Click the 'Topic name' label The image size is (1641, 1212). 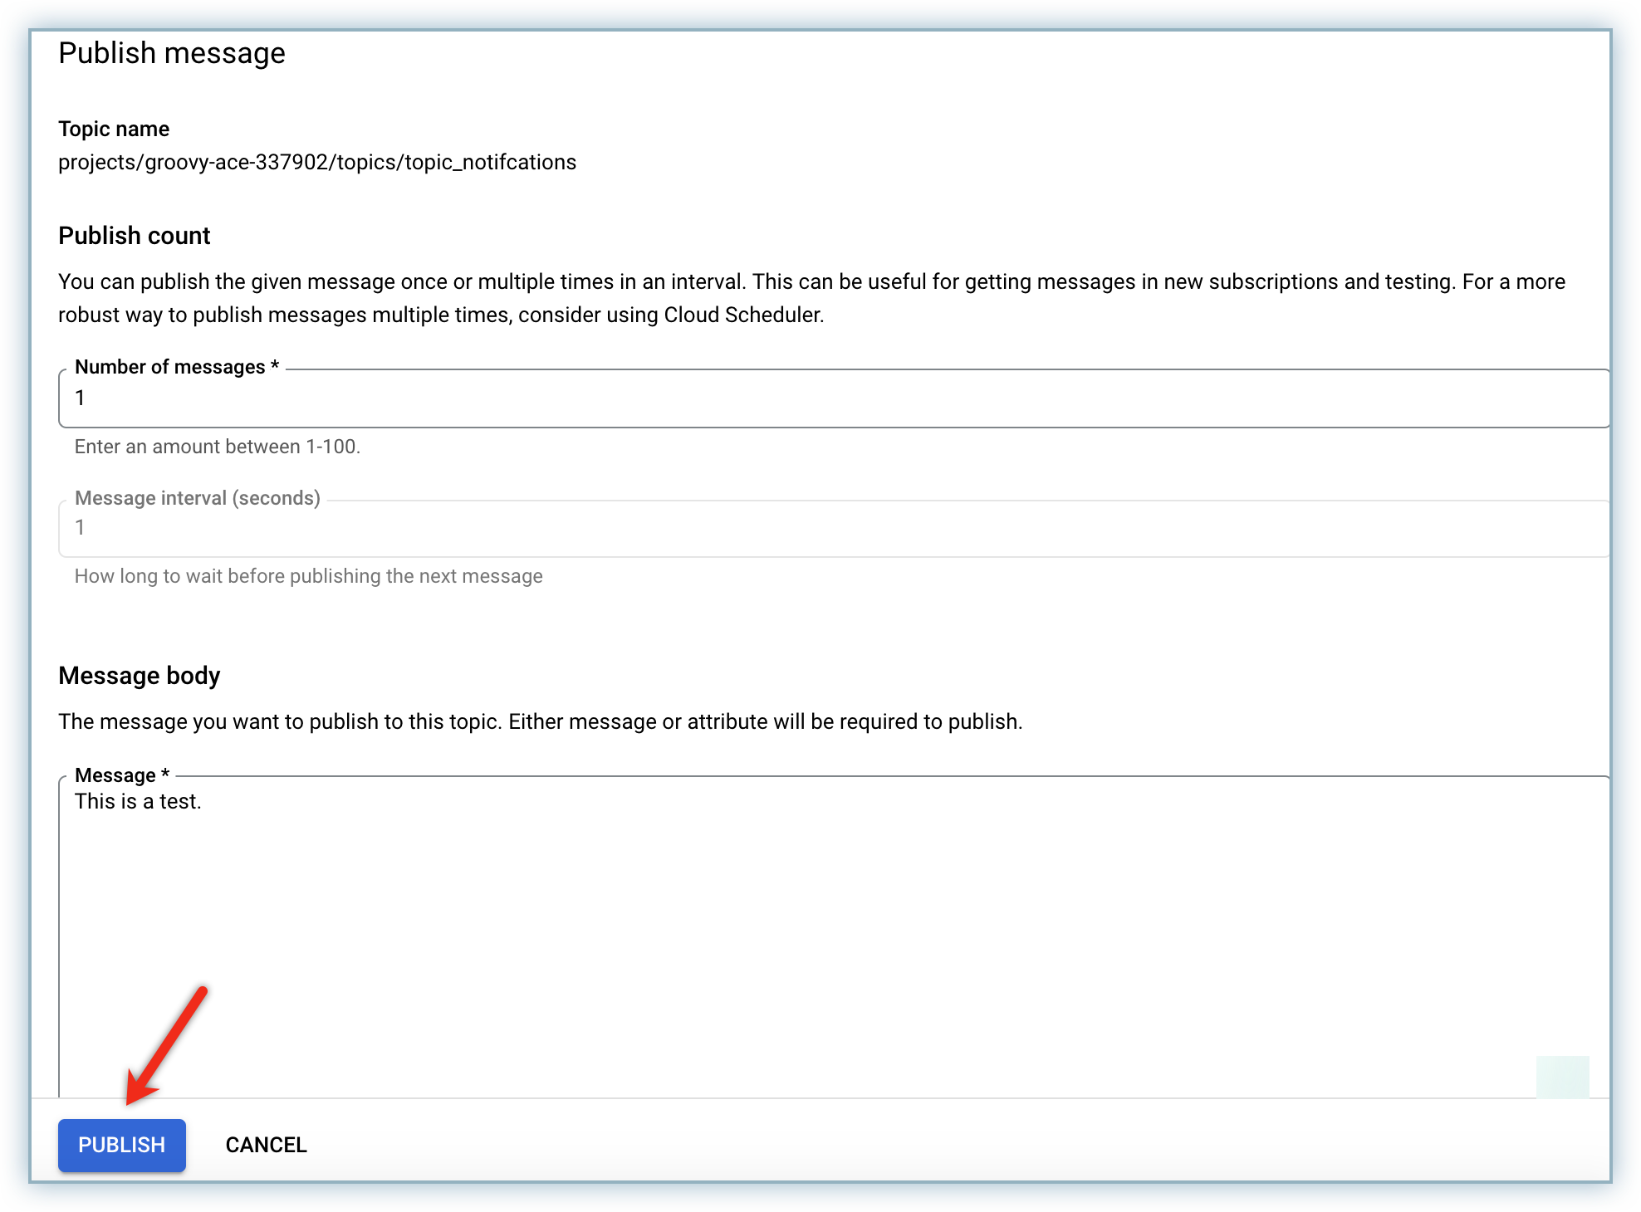coord(114,129)
